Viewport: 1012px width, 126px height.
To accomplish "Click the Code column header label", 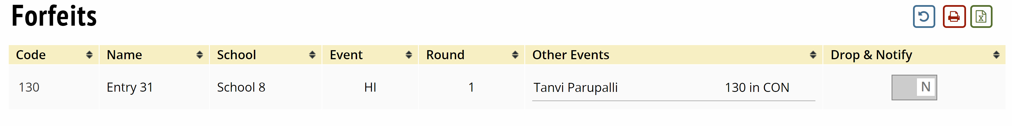I will point(31,55).
